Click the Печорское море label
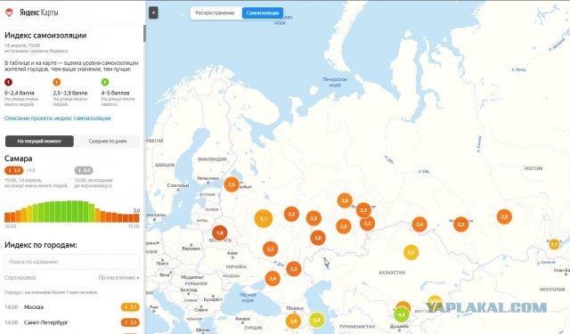 (x=335, y=82)
